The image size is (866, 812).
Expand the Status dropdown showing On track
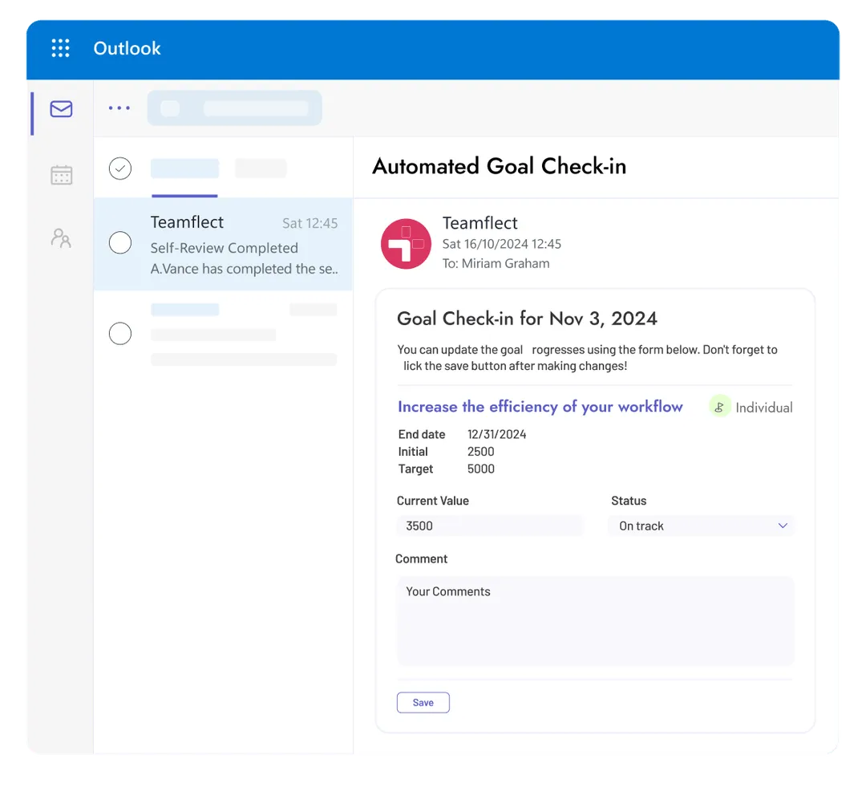(x=702, y=526)
